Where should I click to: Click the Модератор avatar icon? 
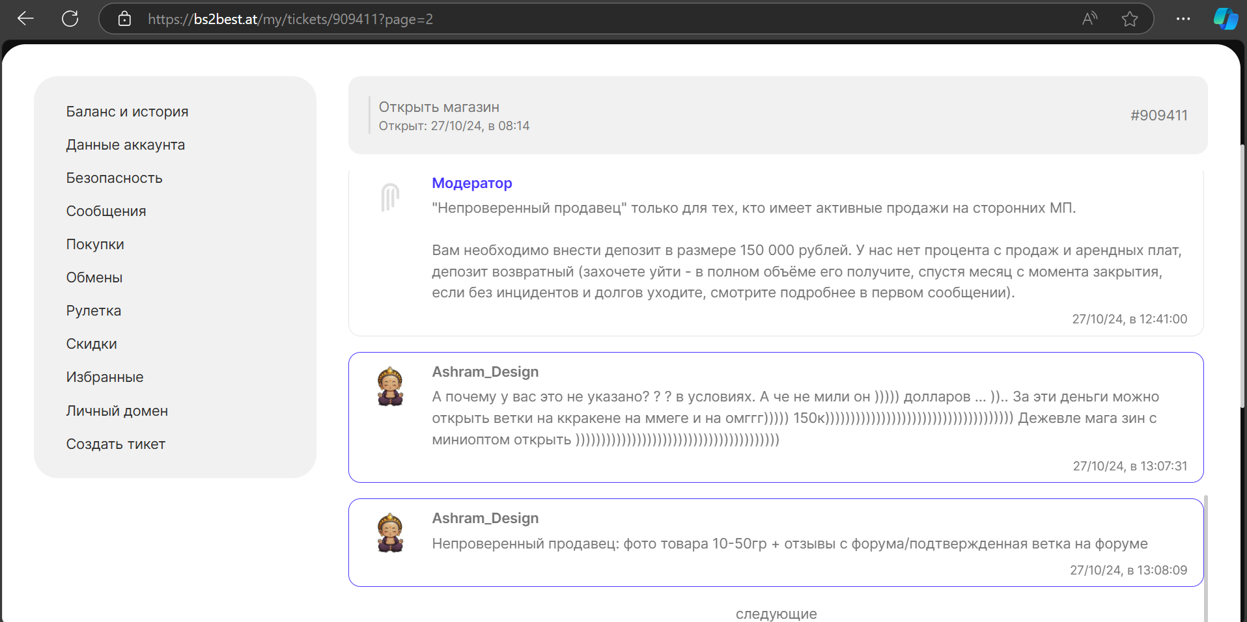pos(390,197)
